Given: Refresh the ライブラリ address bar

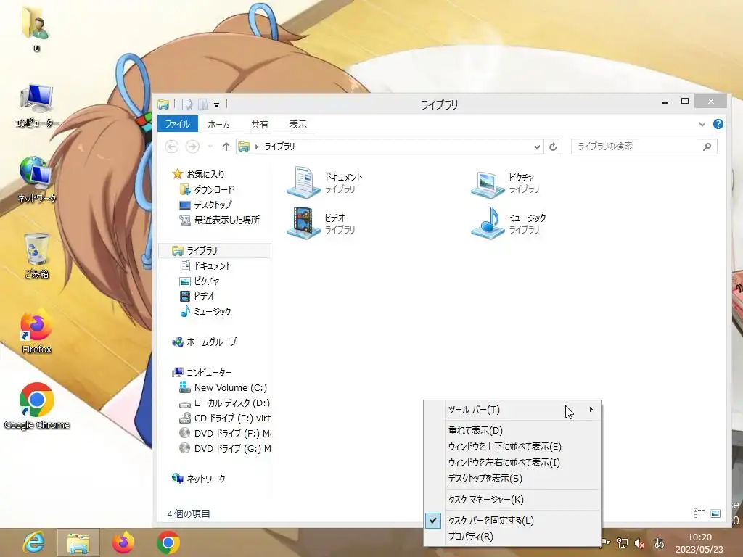Looking at the screenshot, I should click(x=553, y=147).
